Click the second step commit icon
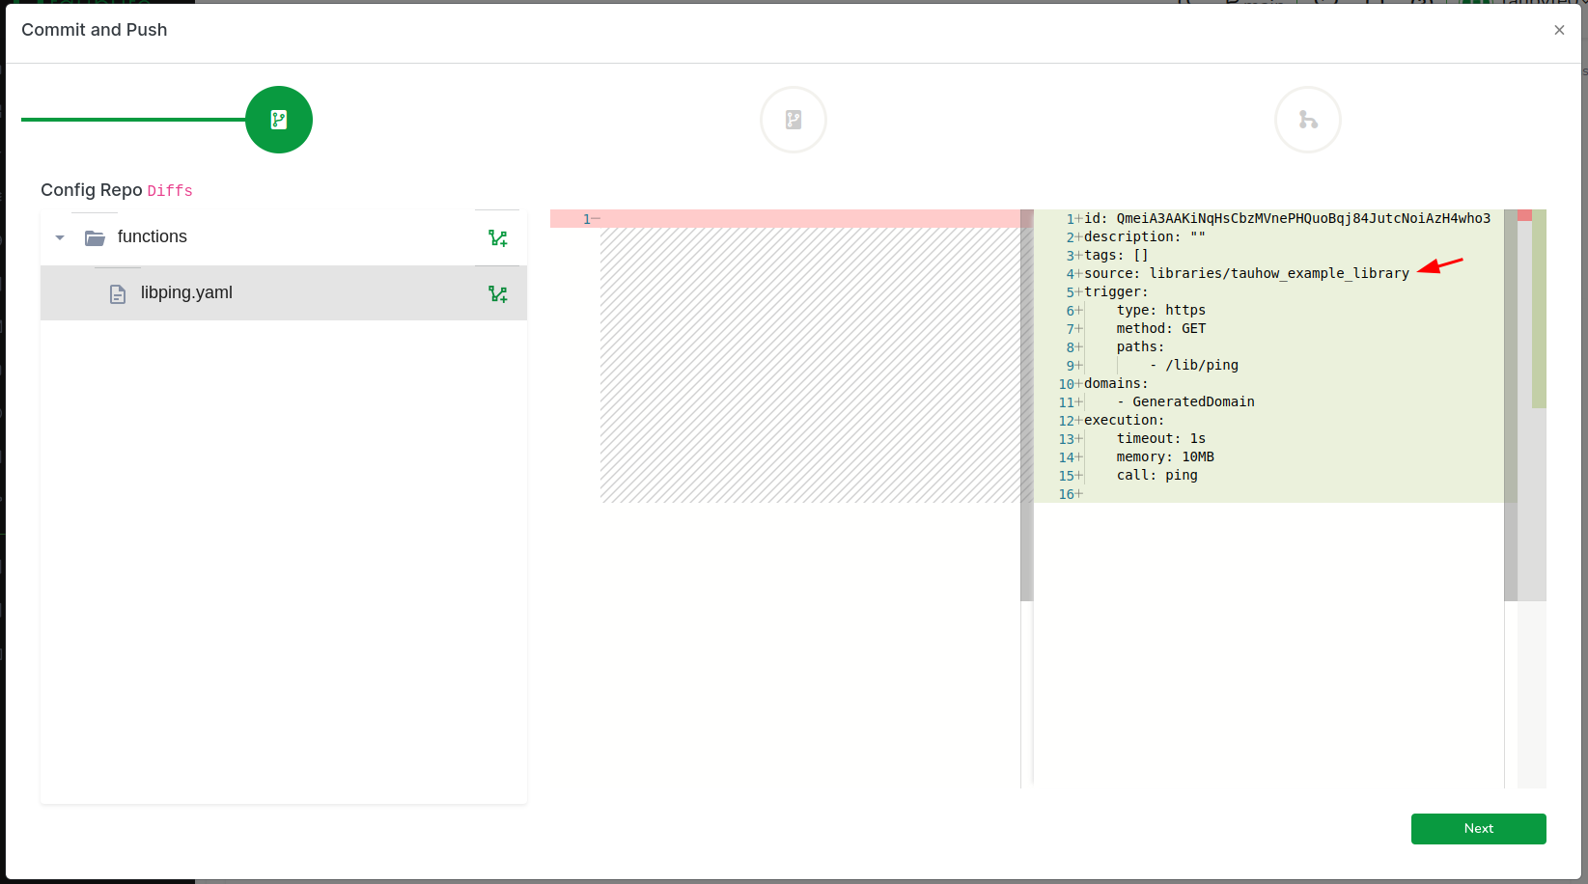The width and height of the screenshot is (1588, 884). coord(794,120)
